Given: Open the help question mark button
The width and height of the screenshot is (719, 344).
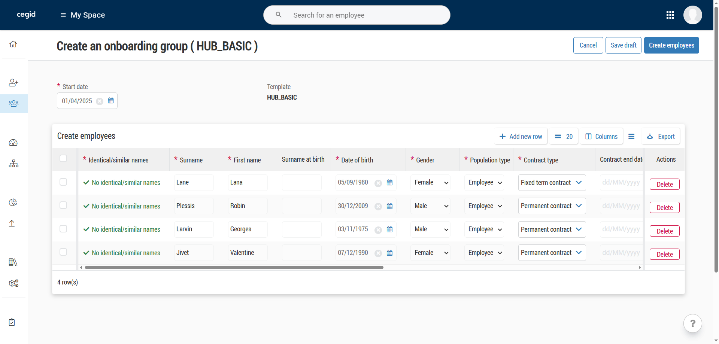Looking at the screenshot, I should point(692,323).
